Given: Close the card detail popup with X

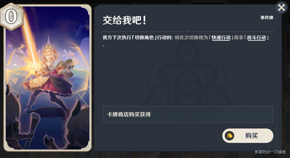Looking at the screenshot, I should [281, 8].
